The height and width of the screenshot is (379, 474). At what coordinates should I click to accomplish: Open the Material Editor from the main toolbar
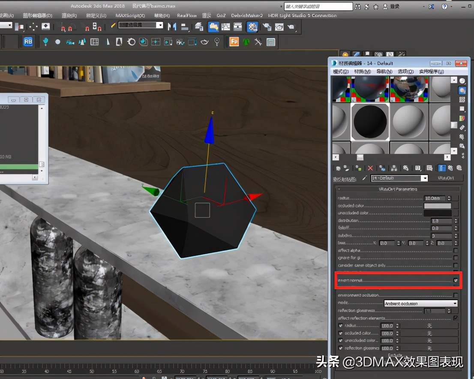pyautogui.click(x=252, y=27)
